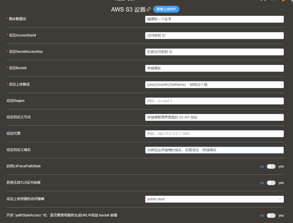This screenshot has height=223, width=293.
Task: Click the 设定自定义节点 label
Action: tap(19, 117)
